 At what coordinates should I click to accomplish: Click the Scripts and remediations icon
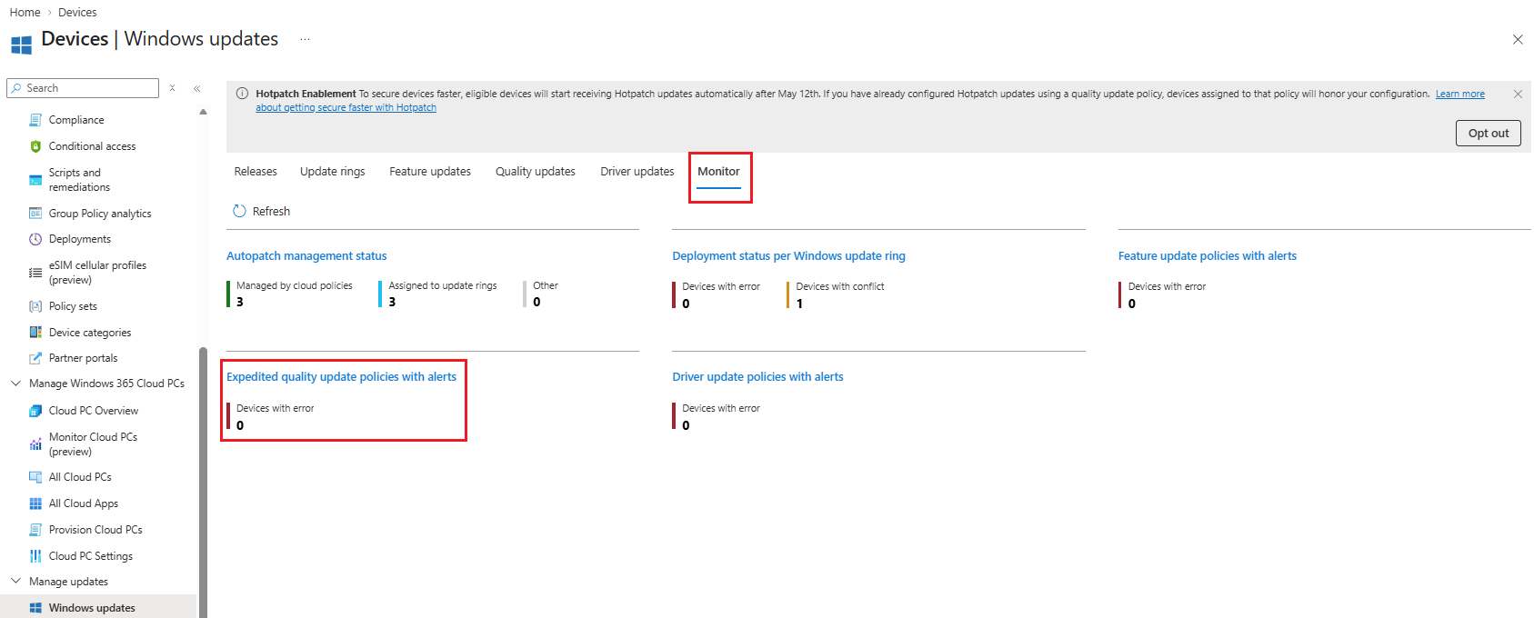[x=35, y=180]
